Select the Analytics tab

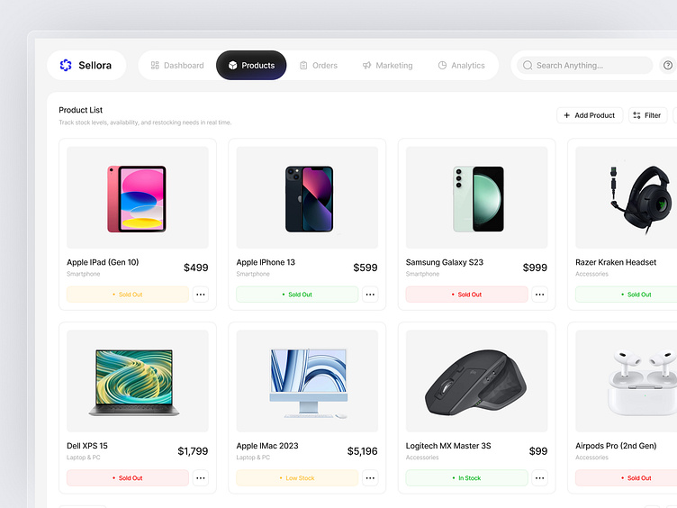(x=462, y=65)
